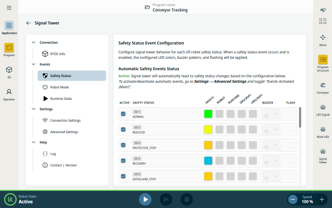332x208 pixels.
Task: Collapse the Events section
Action: click(x=34, y=64)
